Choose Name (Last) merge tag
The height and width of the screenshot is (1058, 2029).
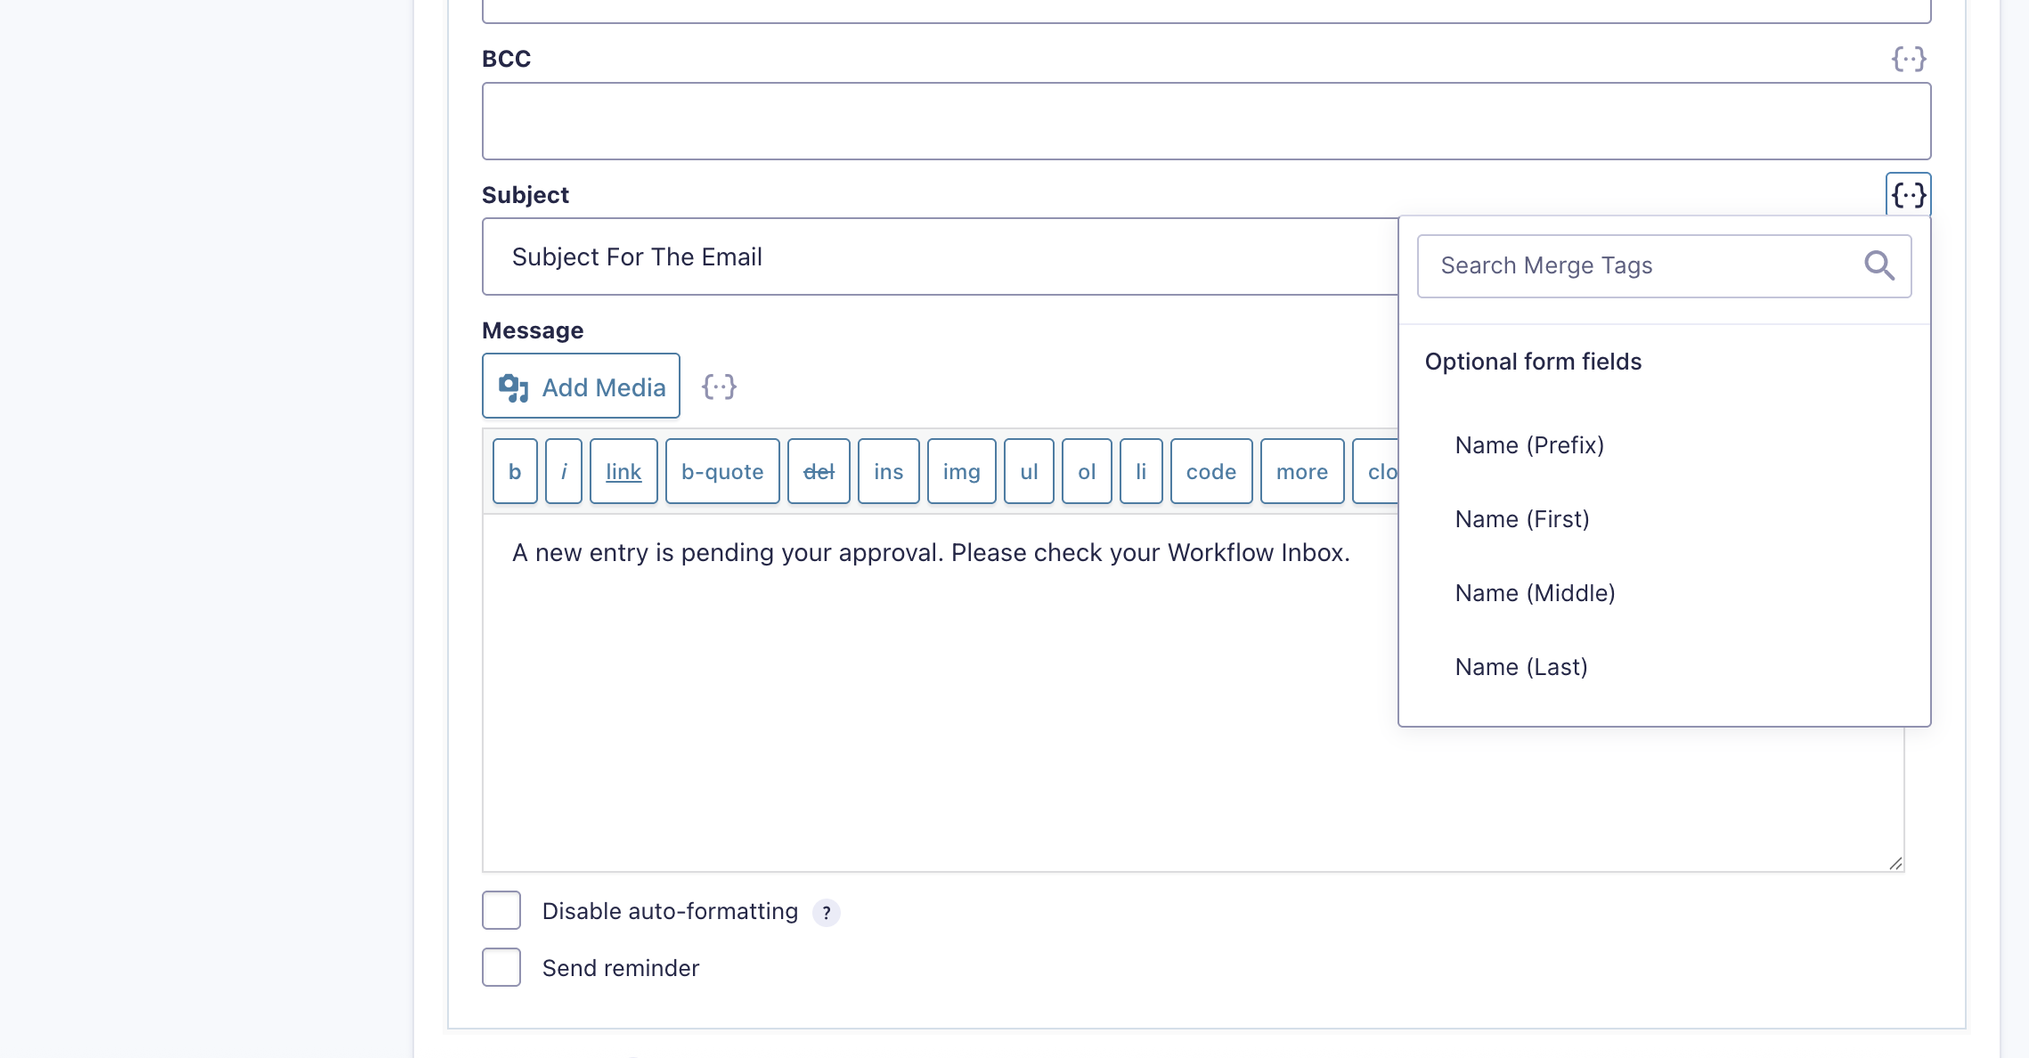point(1521,667)
